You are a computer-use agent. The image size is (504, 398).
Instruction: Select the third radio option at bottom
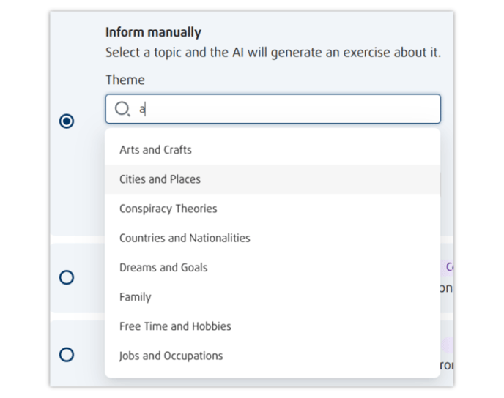pyautogui.click(x=67, y=355)
